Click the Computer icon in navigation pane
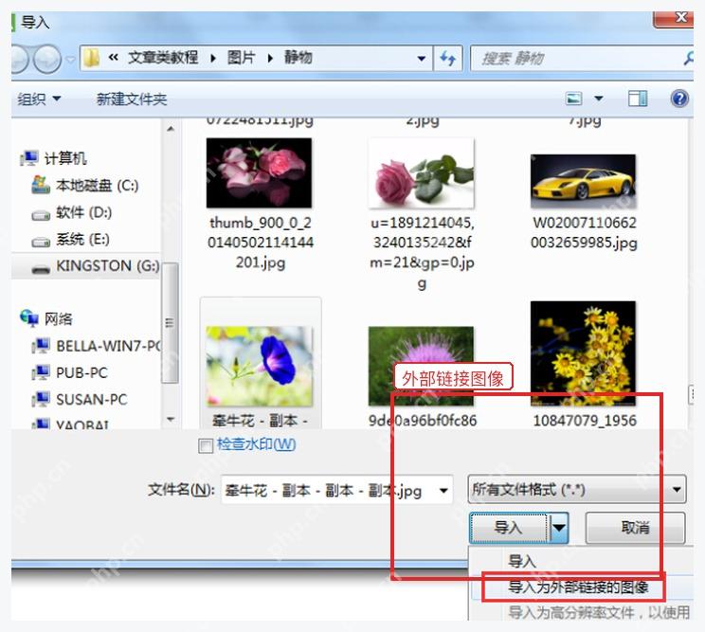The width and height of the screenshot is (705, 632). tap(29, 158)
